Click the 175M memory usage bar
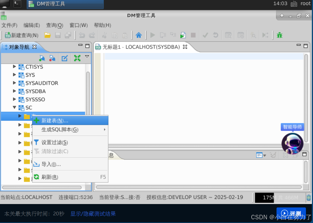Viewport: 313px width, 223px height. click(x=280, y=198)
